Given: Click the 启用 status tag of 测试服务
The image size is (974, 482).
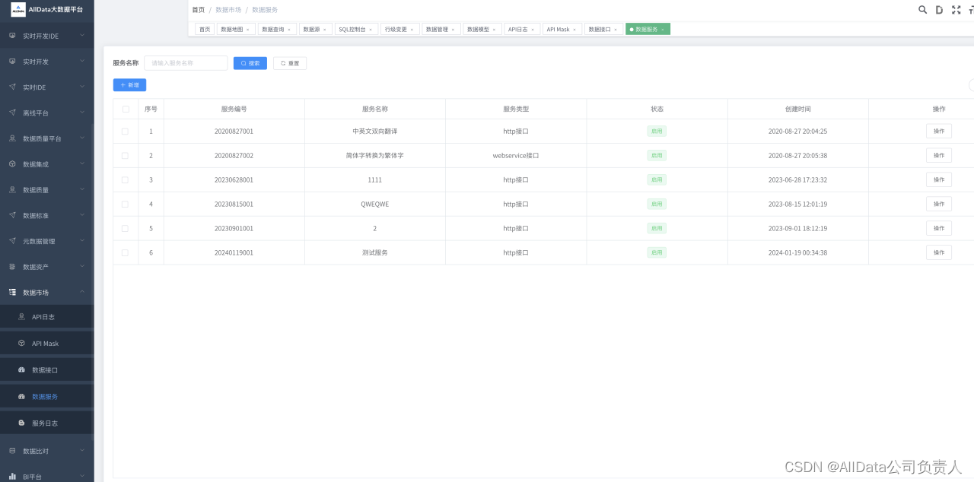Looking at the screenshot, I should (x=657, y=252).
